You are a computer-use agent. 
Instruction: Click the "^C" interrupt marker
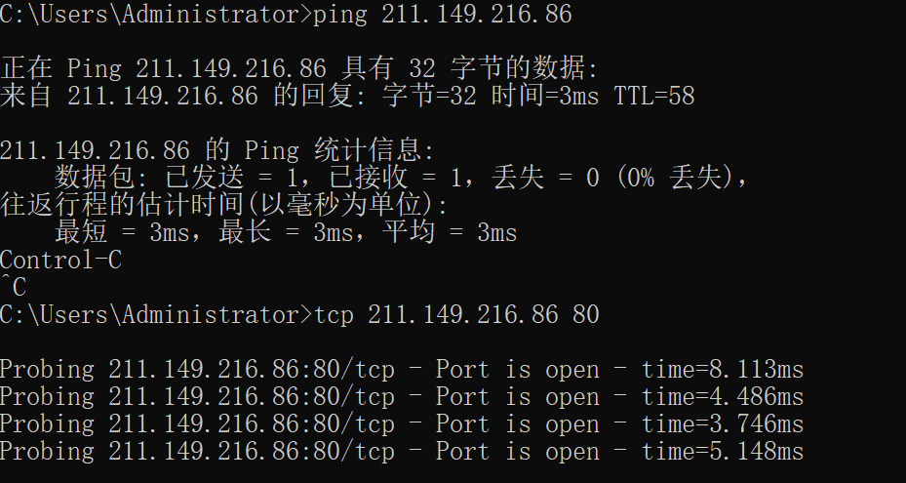[x=14, y=288]
